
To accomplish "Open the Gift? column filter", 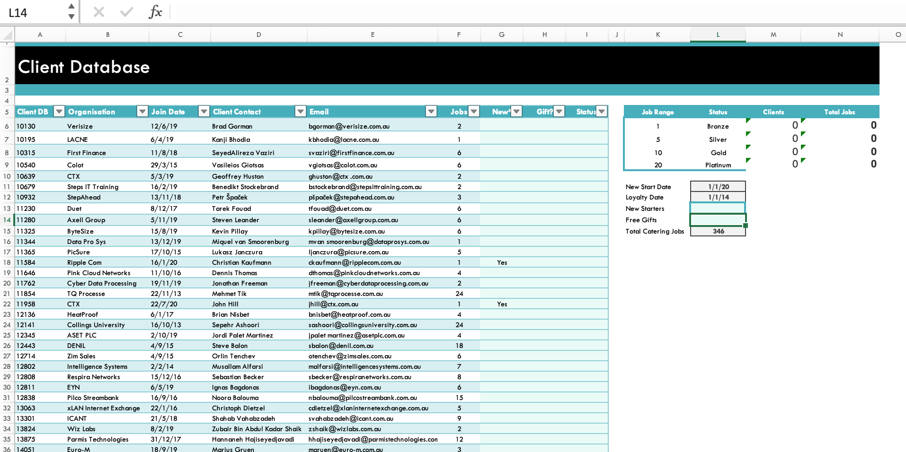I will point(559,112).
